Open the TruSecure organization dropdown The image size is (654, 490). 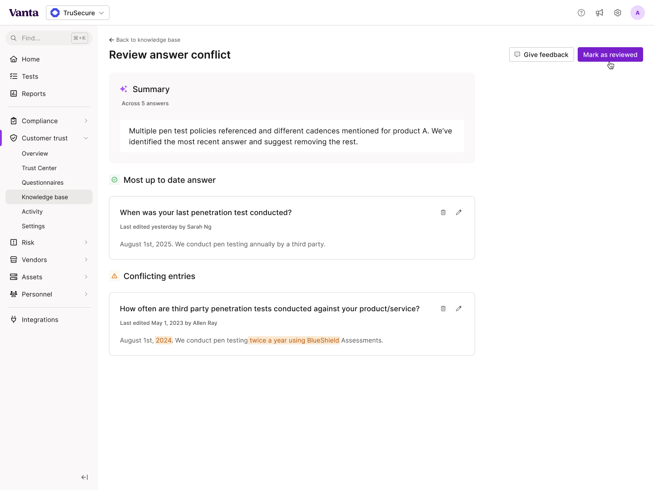point(78,13)
